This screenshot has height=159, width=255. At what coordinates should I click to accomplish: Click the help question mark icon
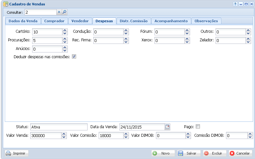tap(235, 4)
